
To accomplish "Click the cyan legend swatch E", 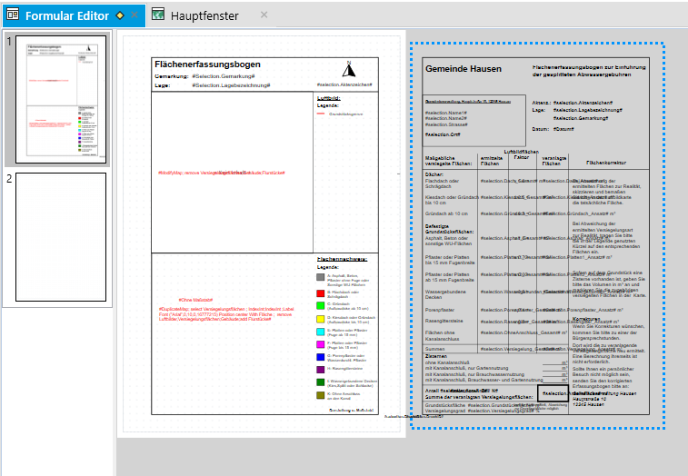I will (x=320, y=332).
